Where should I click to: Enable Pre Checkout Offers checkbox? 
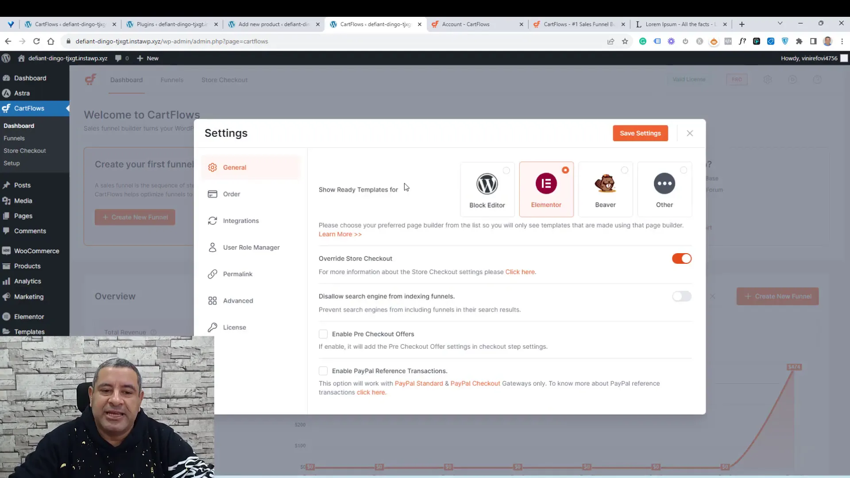pyautogui.click(x=324, y=334)
